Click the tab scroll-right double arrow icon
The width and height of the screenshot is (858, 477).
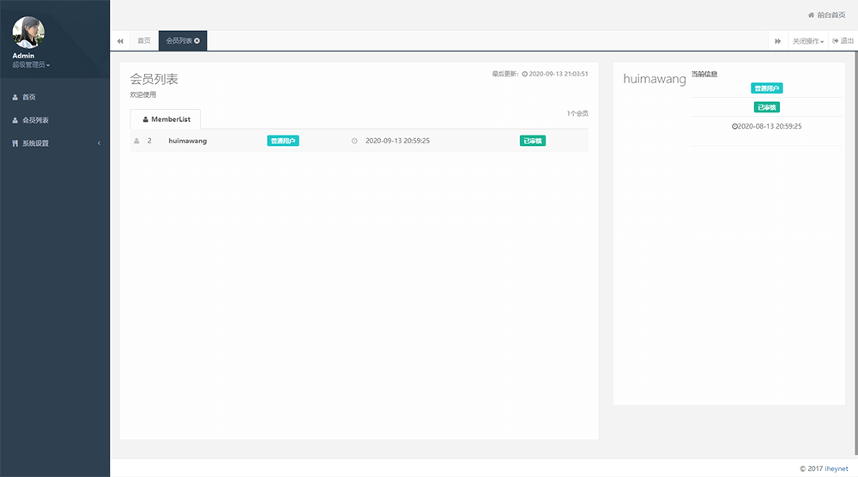[777, 41]
